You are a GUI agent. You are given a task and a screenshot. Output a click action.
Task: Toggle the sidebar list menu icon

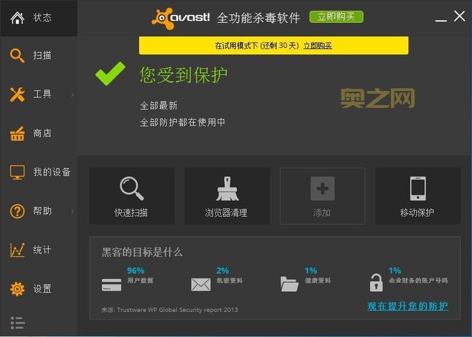click(18, 323)
